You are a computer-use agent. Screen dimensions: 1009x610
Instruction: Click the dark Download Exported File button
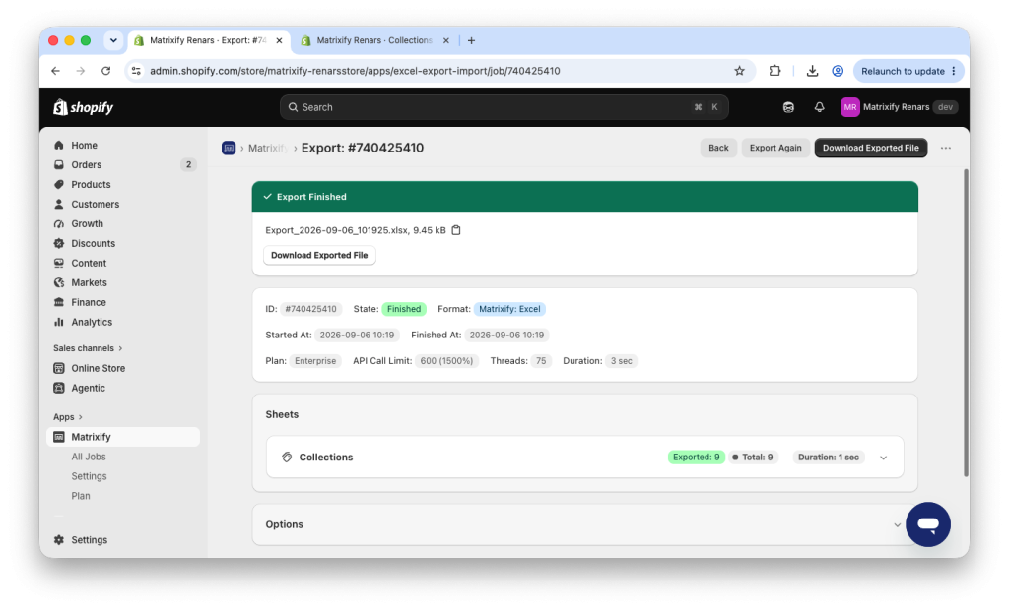pos(871,148)
